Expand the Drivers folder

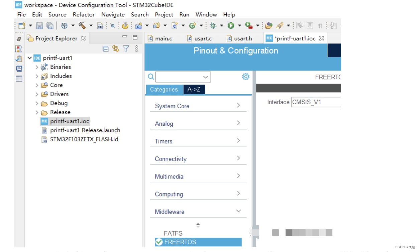click(37, 94)
